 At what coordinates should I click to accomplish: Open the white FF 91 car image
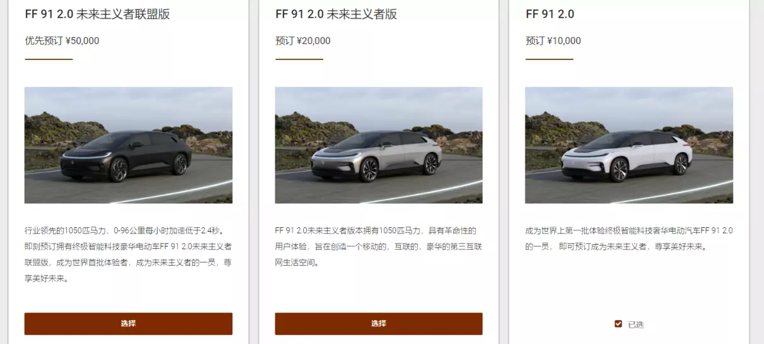point(629,145)
